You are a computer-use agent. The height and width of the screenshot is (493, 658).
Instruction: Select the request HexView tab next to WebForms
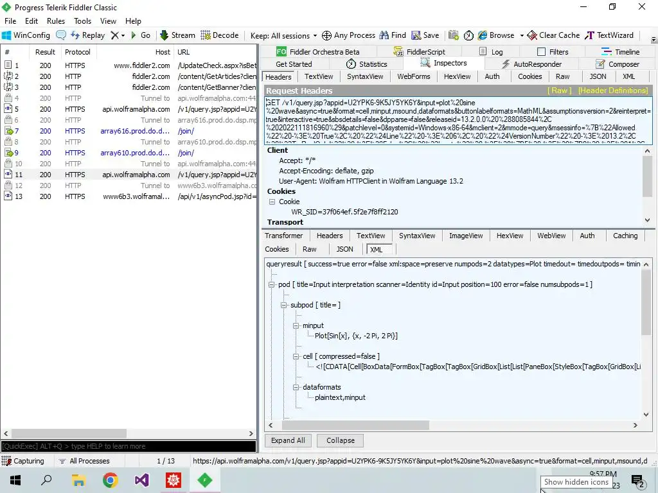coord(457,77)
